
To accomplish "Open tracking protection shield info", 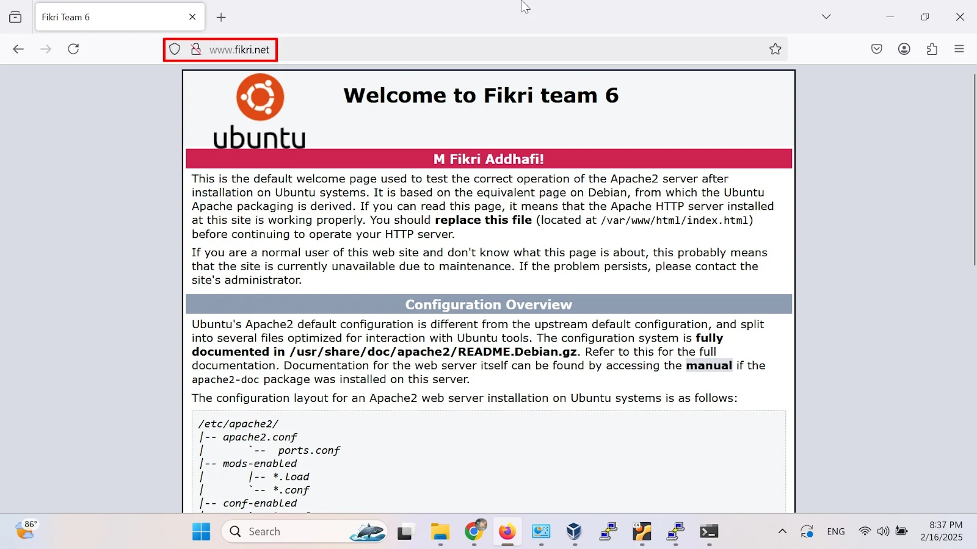I will pyautogui.click(x=175, y=49).
